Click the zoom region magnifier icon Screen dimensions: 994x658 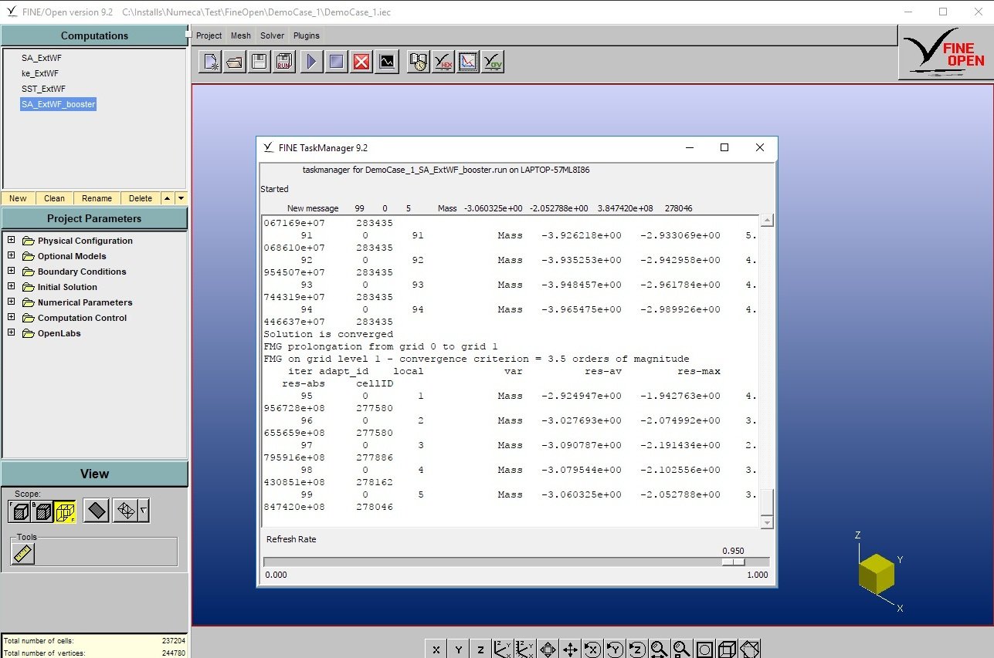(681, 650)
